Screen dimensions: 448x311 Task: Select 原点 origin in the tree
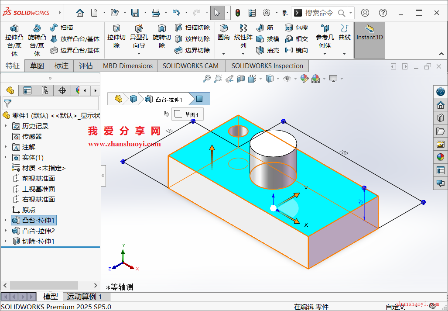pos(24,210)
